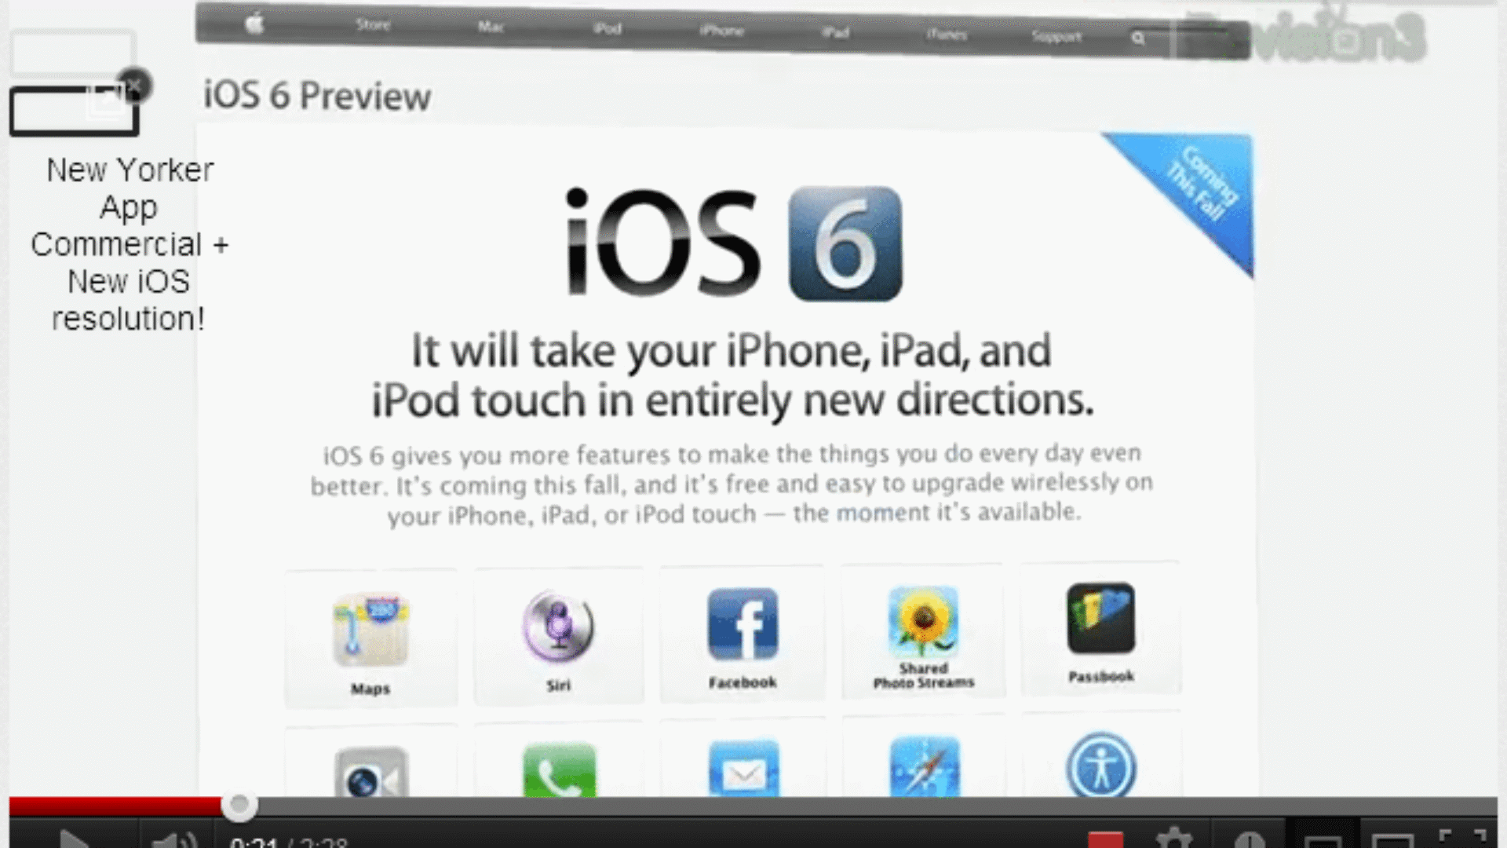Open the Mail envelope icon
1507x848 pixels.
[x=744, y=769]
